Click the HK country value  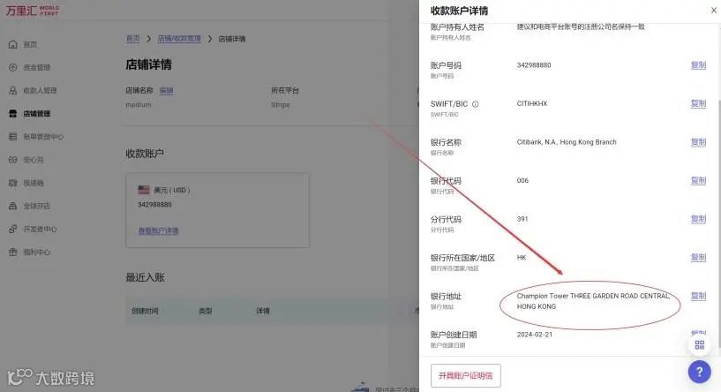click(522, 257)
